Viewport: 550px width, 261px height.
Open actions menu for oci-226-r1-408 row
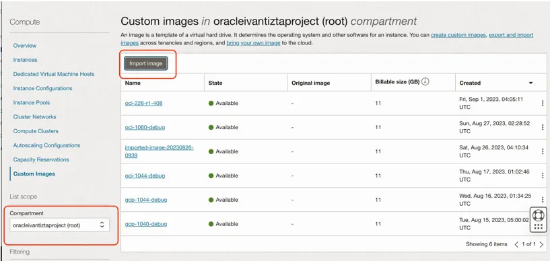(543, 103)
